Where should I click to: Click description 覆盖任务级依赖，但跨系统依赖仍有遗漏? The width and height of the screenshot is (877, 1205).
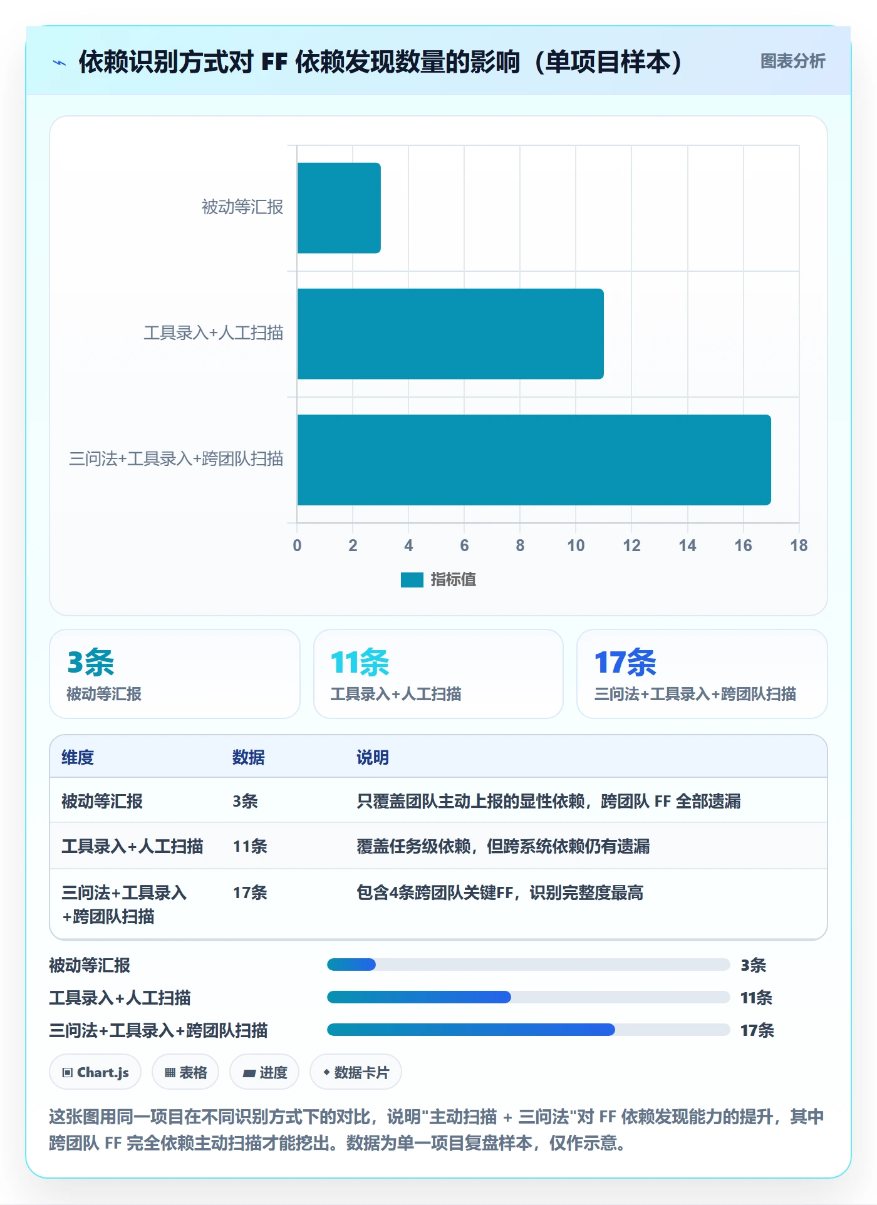tap(503, 846)
